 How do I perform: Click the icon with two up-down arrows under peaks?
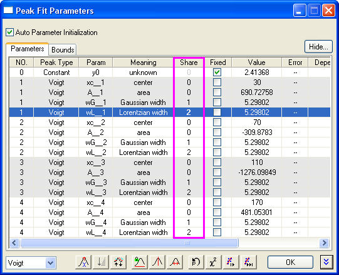[118, 262]
